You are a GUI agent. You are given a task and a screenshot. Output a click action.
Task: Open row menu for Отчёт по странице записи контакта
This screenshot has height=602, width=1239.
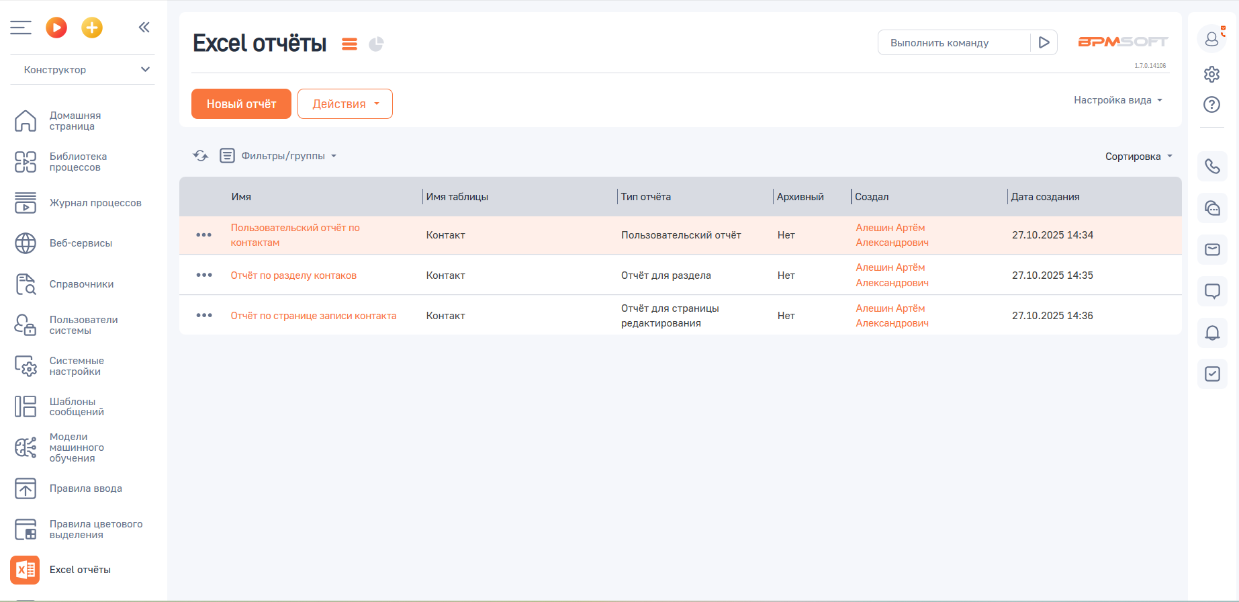click(204, 316)
